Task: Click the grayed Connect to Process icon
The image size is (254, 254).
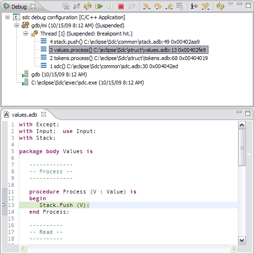Action: tap(77, 7)
